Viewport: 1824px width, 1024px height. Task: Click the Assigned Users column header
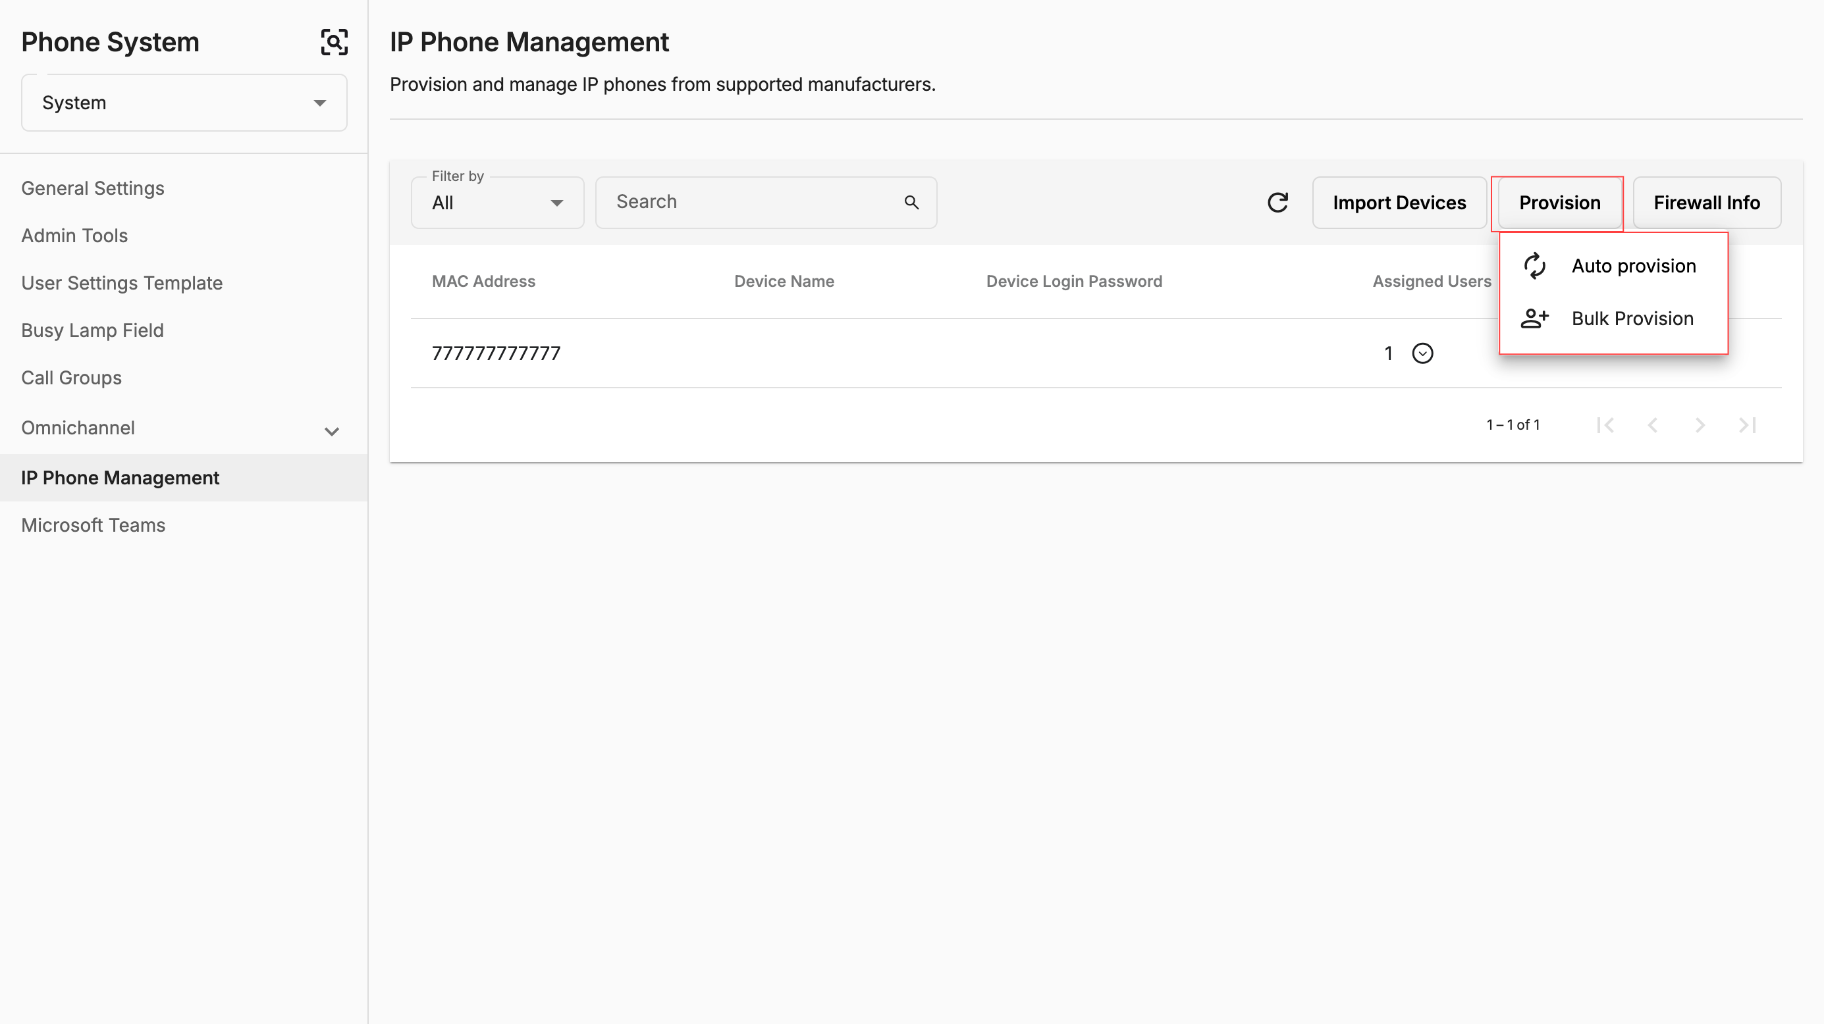coord(1432,282)
